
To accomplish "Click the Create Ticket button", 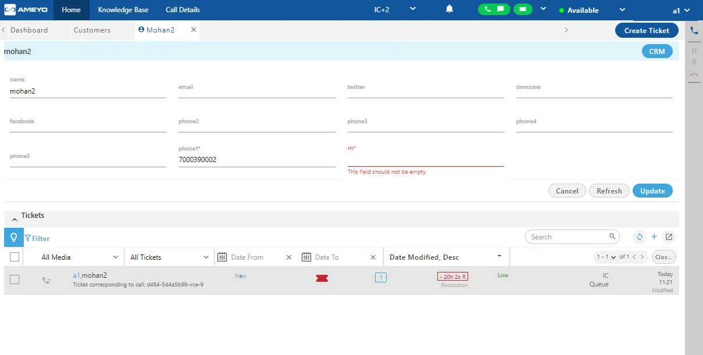I will [647, 30].
